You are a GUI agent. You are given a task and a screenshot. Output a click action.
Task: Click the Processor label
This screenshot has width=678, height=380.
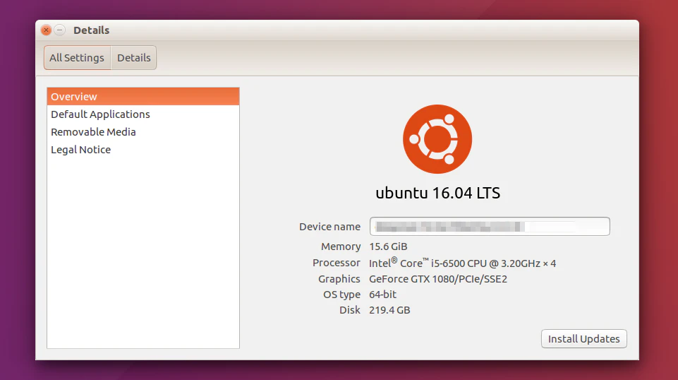click(x=336, y=263)
